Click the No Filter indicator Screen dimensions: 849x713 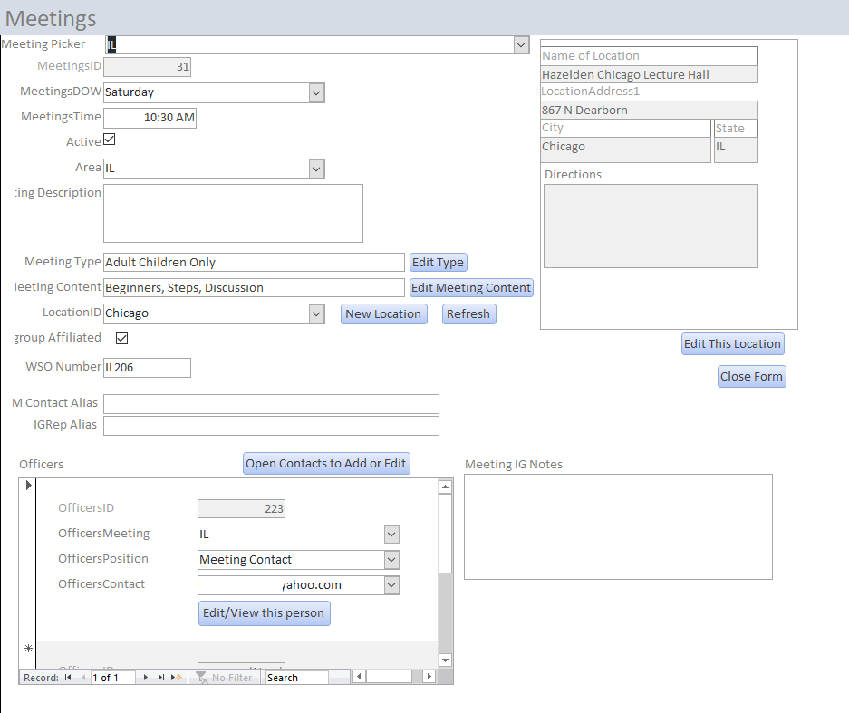225,678
